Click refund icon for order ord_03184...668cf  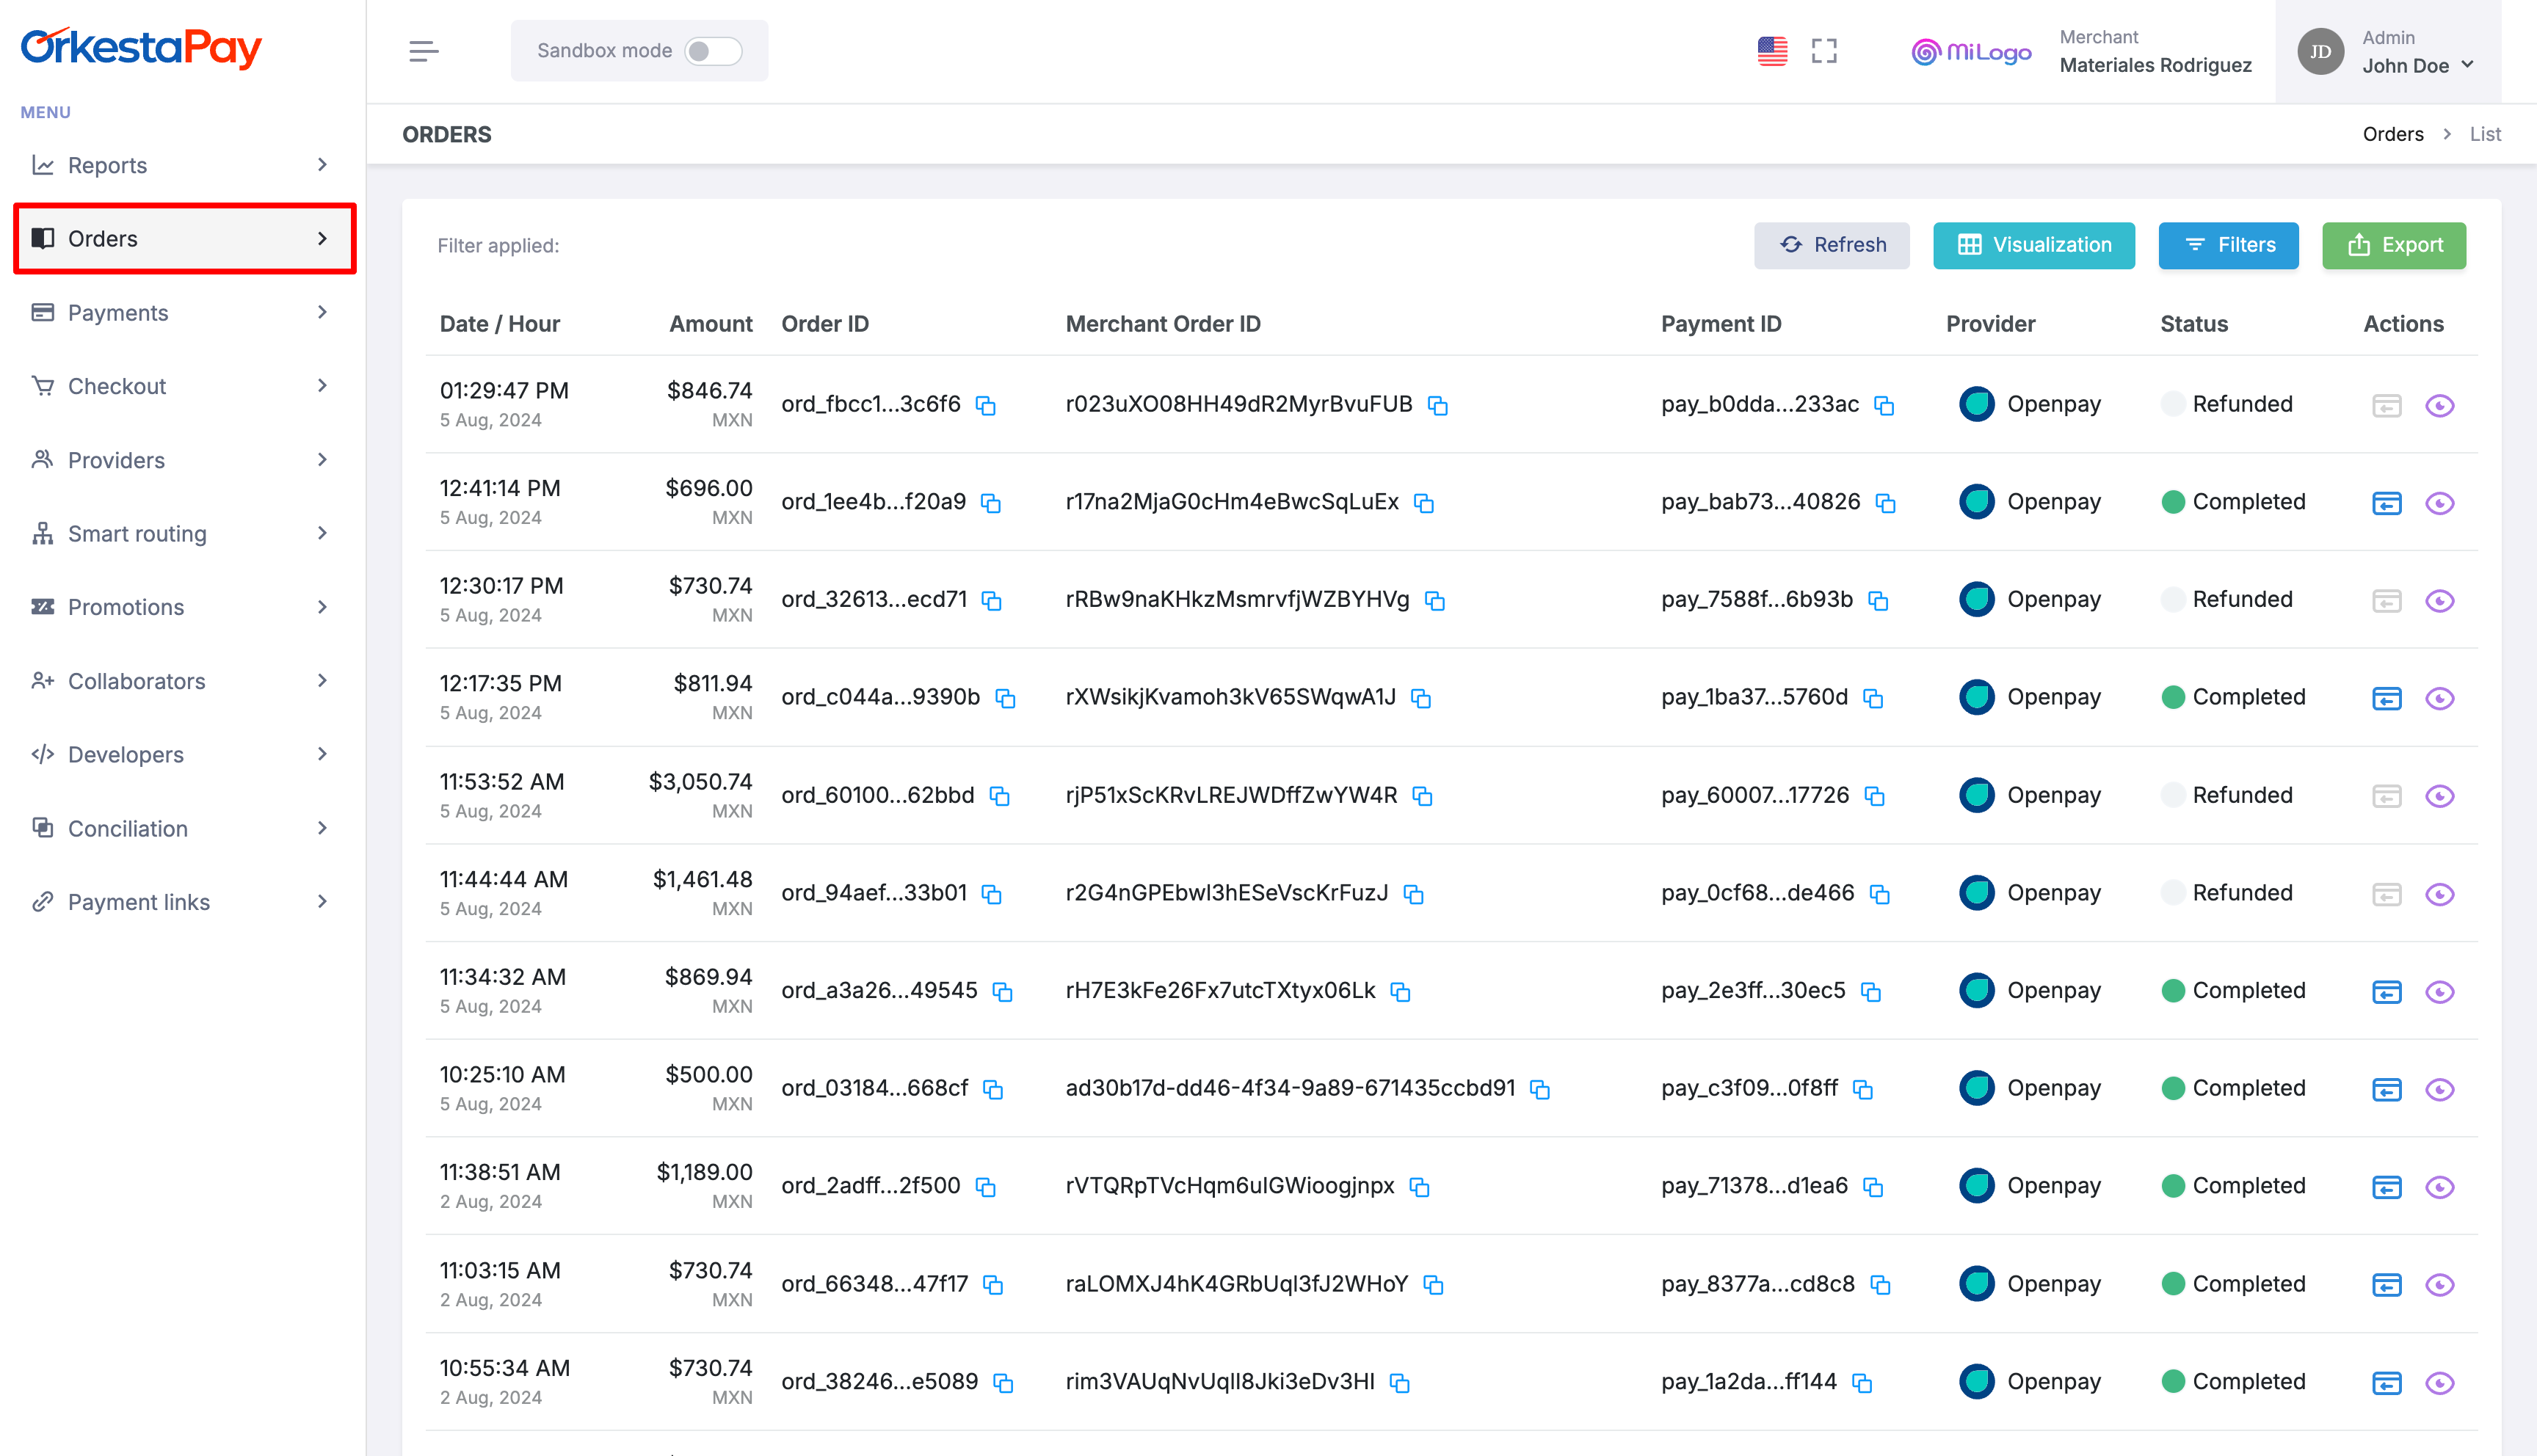tap(2386, 1089)
